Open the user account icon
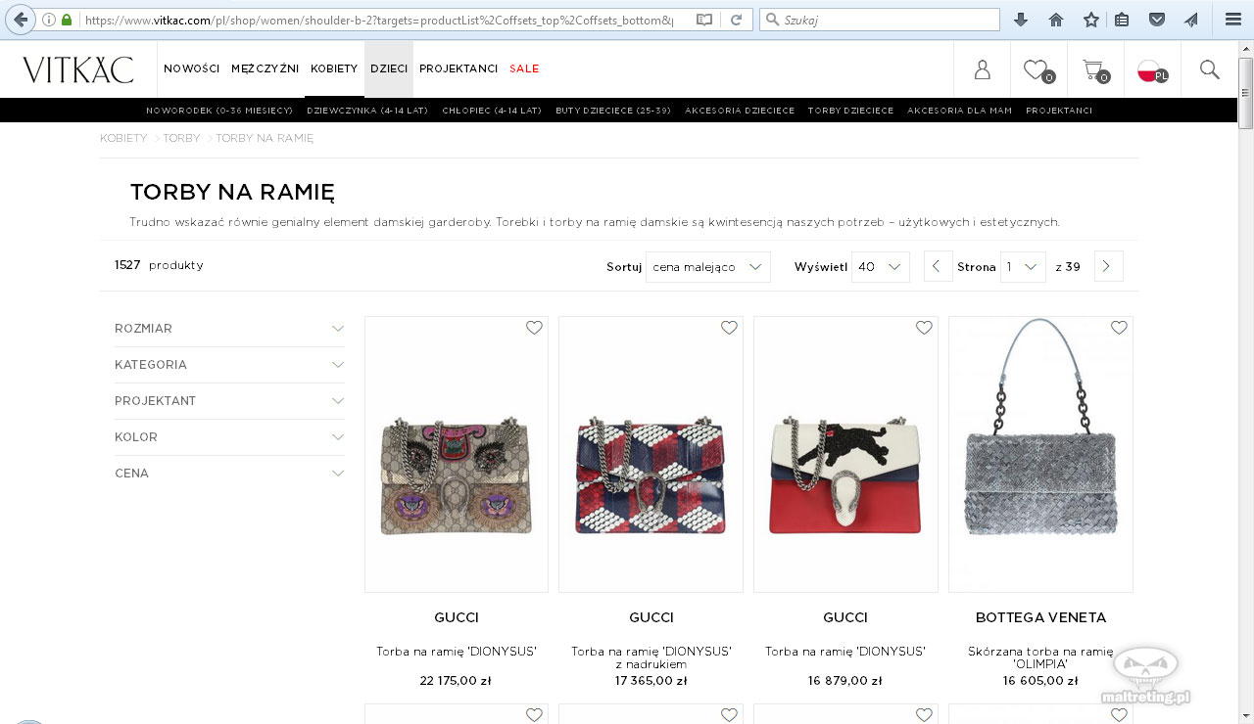 (982, 69)
